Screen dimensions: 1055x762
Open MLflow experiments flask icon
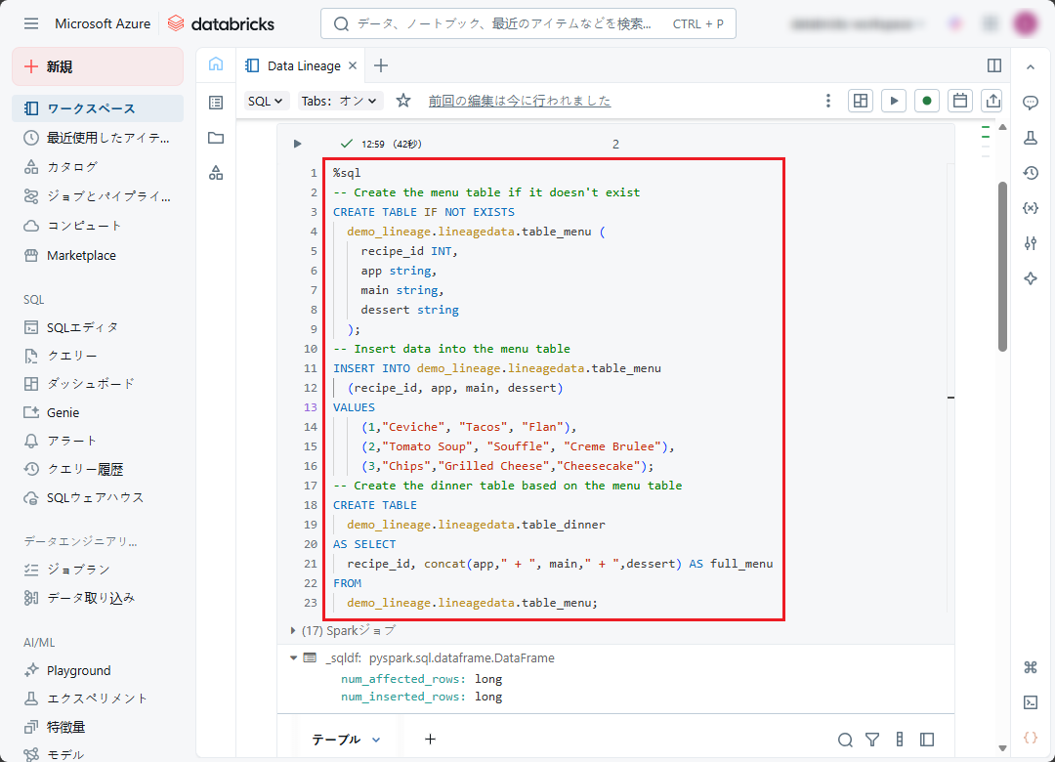(1030, 138)
